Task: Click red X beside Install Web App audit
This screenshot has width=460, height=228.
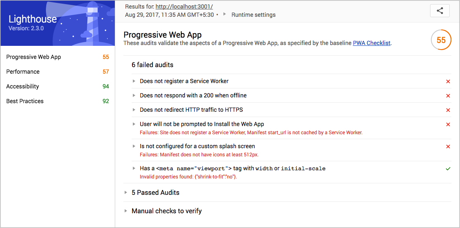Action: 448,124
